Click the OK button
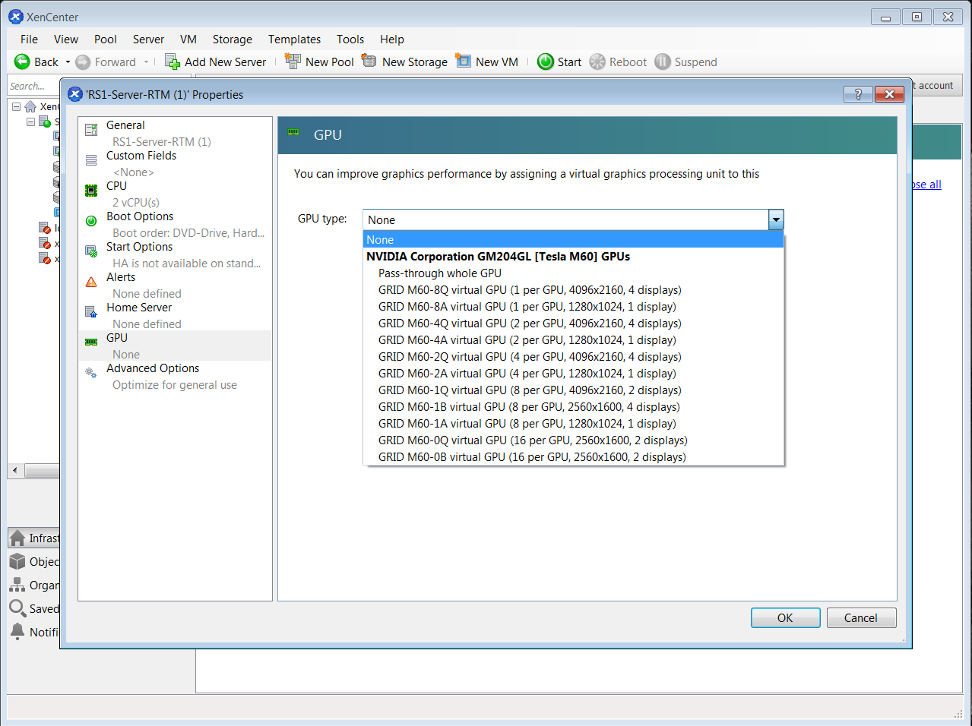 785,617
